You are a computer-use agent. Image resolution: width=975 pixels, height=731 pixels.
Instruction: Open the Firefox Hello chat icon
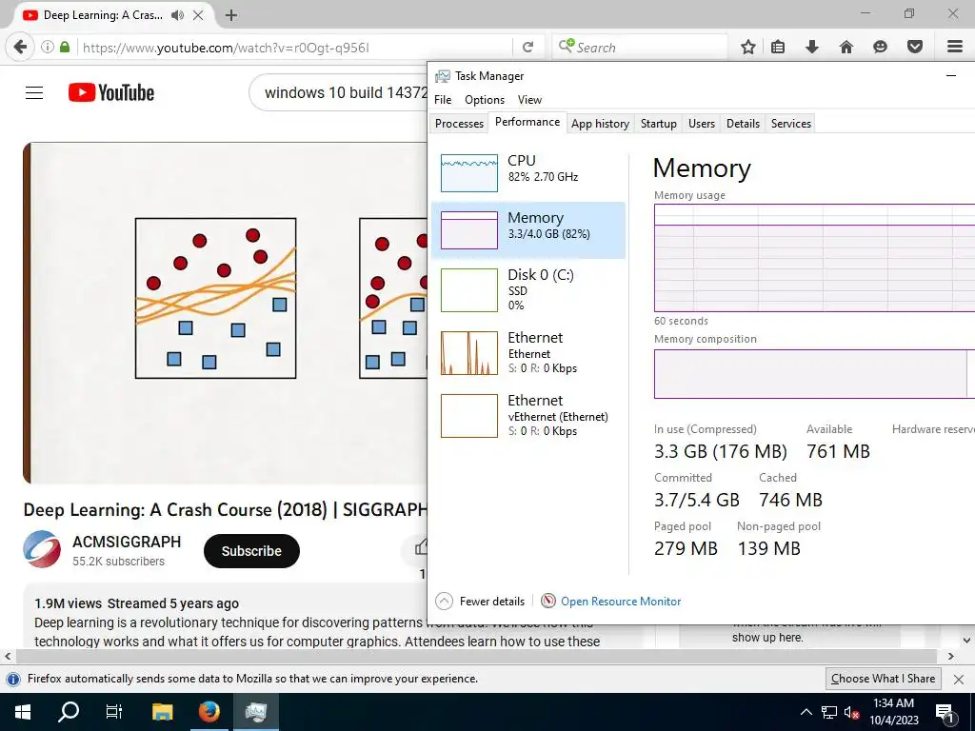880,47
